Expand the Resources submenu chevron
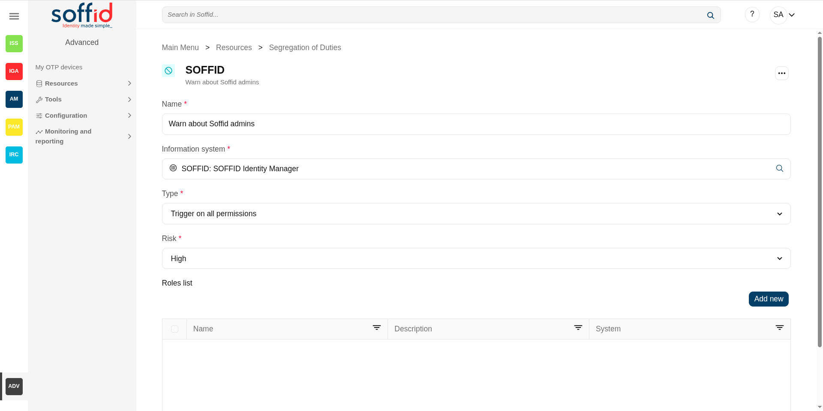Screen dimensions: 823x411 tap(129, 83)
